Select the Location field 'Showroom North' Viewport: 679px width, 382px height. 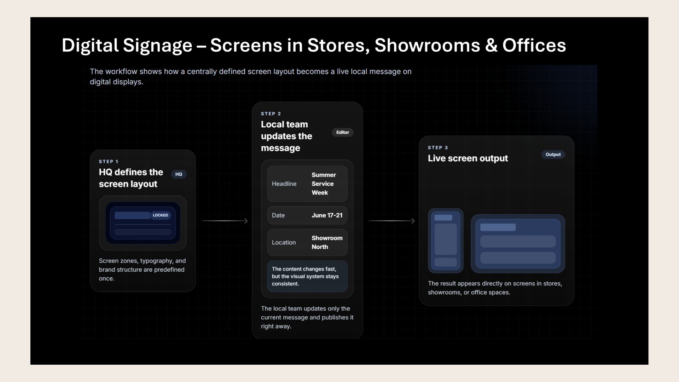click(307, 242)
